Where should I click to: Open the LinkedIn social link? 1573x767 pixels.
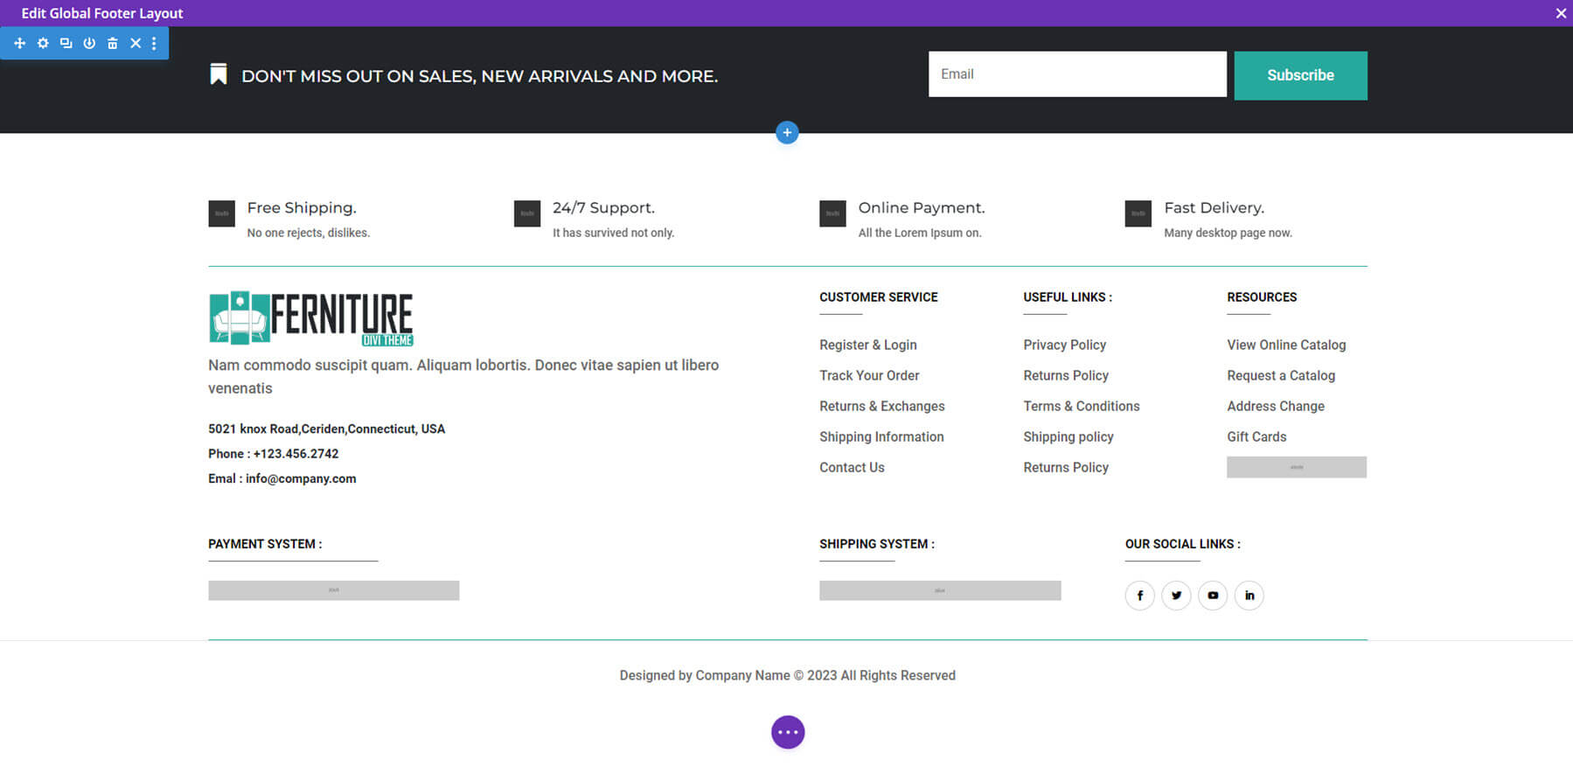1249,596
